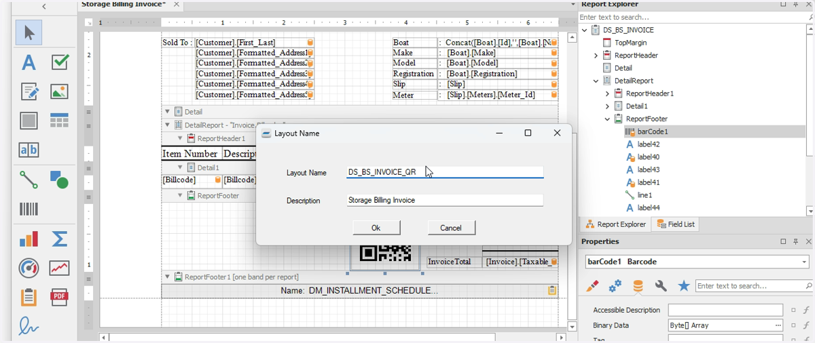Select label44 in Report Explorer tree
Image resolution: width=815 pixels, height=343 pixels.
[649, 208]
